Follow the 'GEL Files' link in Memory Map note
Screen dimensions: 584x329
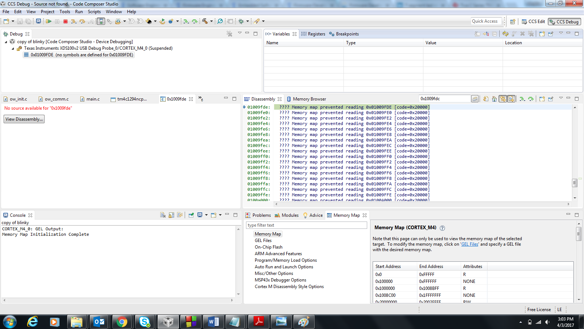470,244
